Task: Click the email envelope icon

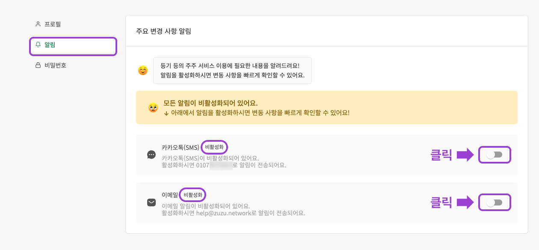Action: [x=151, y=202]
